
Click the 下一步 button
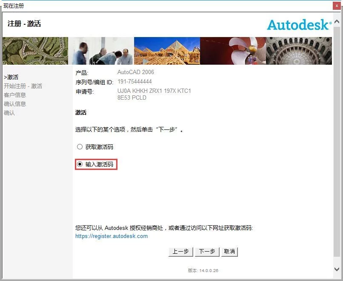click(x=207, y=252)
